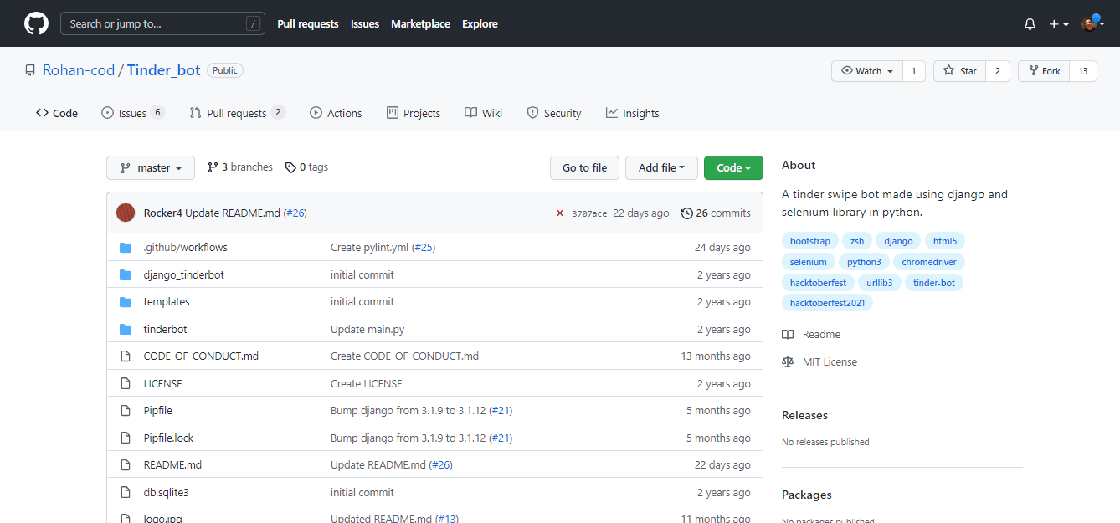Click the Rocker4 avatar image
Screen dimensions: 1120x523
click(x=126, y=213)
